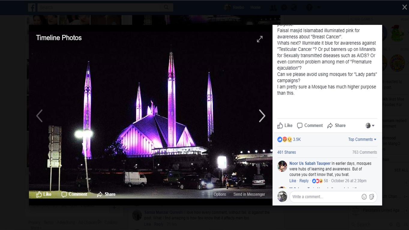Click the Advertising footer link
Screen dimensions: 409x230
tap(66, 222)
